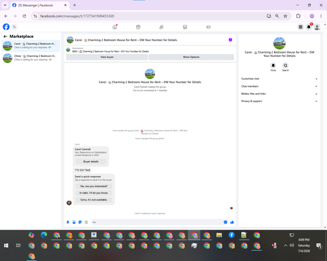Launch Microsoft Edge from the taskbar
Image resolution: width=327 pixels, height=261 pixels.
(x=44, y=235)
